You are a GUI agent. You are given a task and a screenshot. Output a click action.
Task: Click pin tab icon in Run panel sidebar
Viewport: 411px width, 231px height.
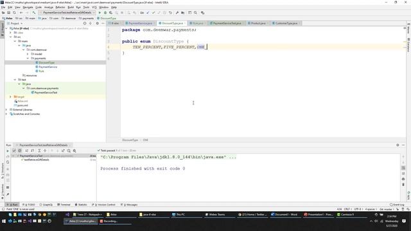point(8,194)
